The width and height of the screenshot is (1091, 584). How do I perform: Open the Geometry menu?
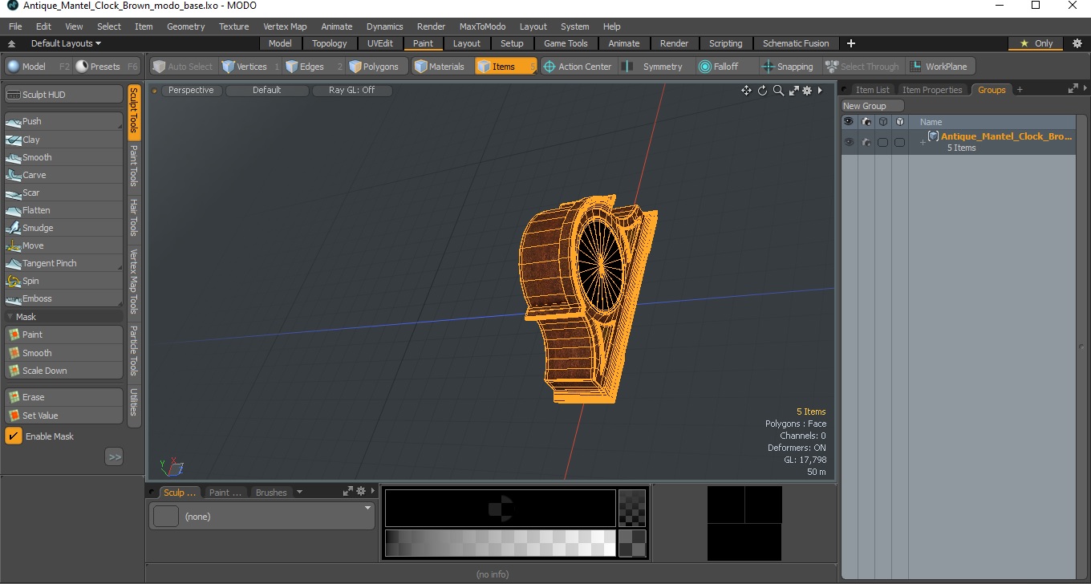185,26
